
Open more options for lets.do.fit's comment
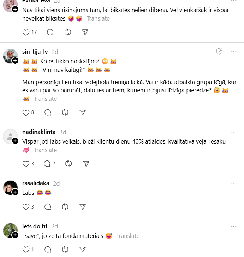click(x=234, y=226)
